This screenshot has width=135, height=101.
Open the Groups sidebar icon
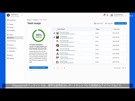pos(8,27)
